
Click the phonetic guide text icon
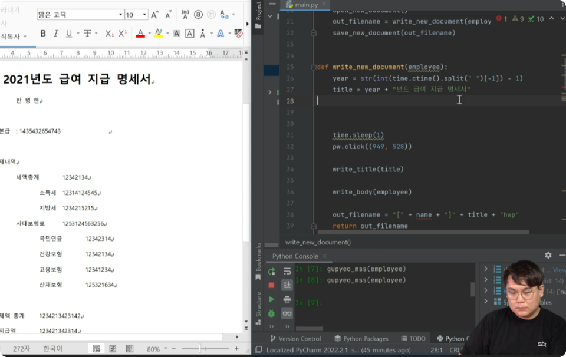[185, 15]
